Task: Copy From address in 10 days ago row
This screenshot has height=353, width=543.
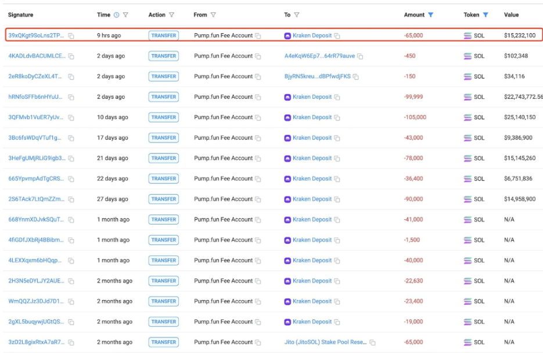Action: click(258, 117)
